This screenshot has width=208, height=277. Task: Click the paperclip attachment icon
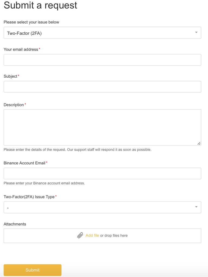click(x=80, y=235)
